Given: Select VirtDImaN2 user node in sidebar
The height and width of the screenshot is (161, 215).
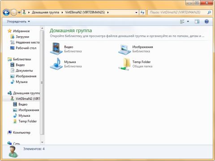Looking at the screenshot, I should point(28,99).
